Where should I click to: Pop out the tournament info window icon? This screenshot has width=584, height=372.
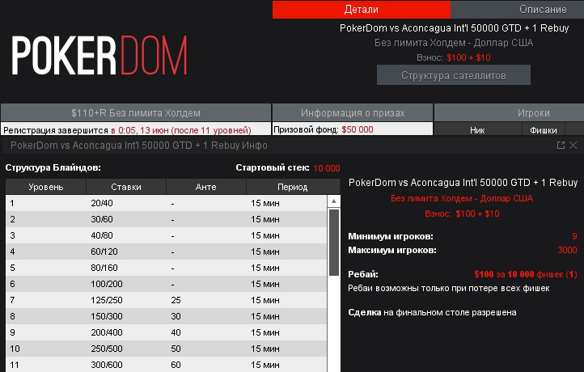561,146
